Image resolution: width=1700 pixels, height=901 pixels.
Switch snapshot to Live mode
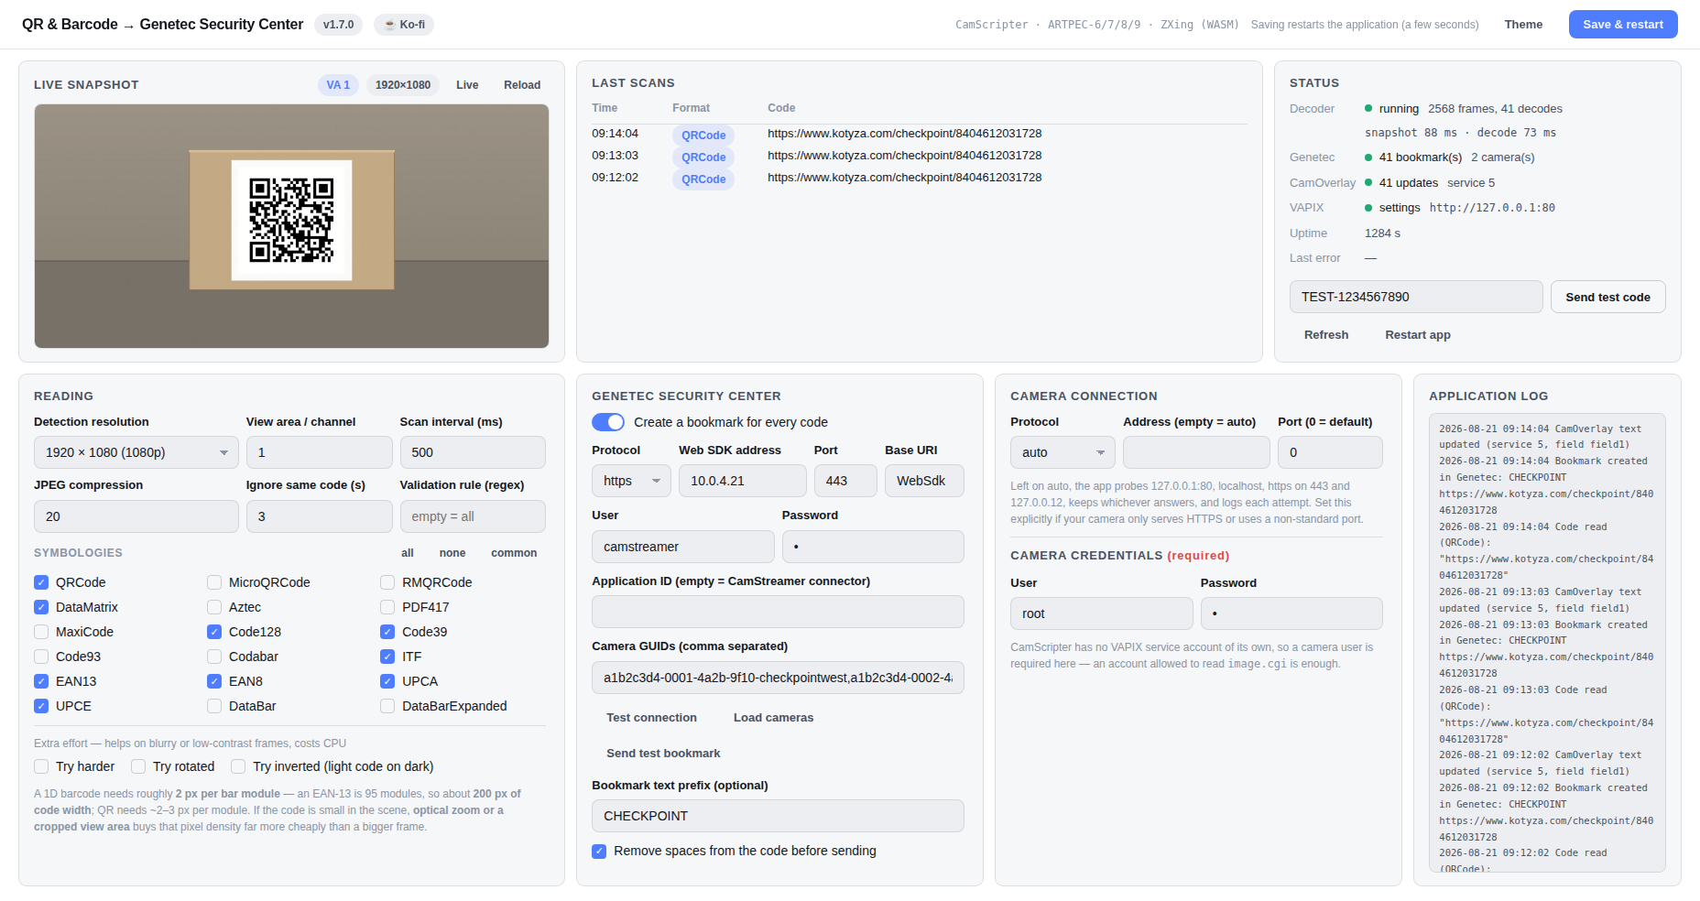pos(467,85)
